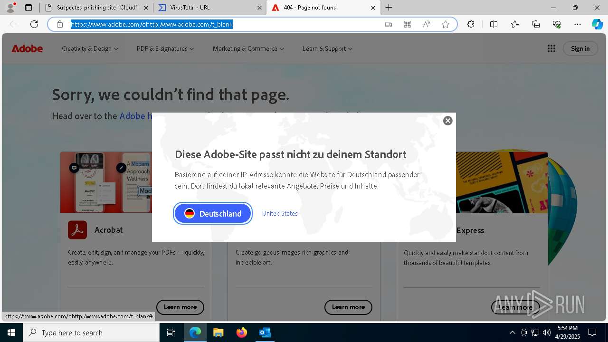The height and width of the screenshot is (342, 608).
Task: Open File Explorer from the taskbar
Action: (218, 332)
